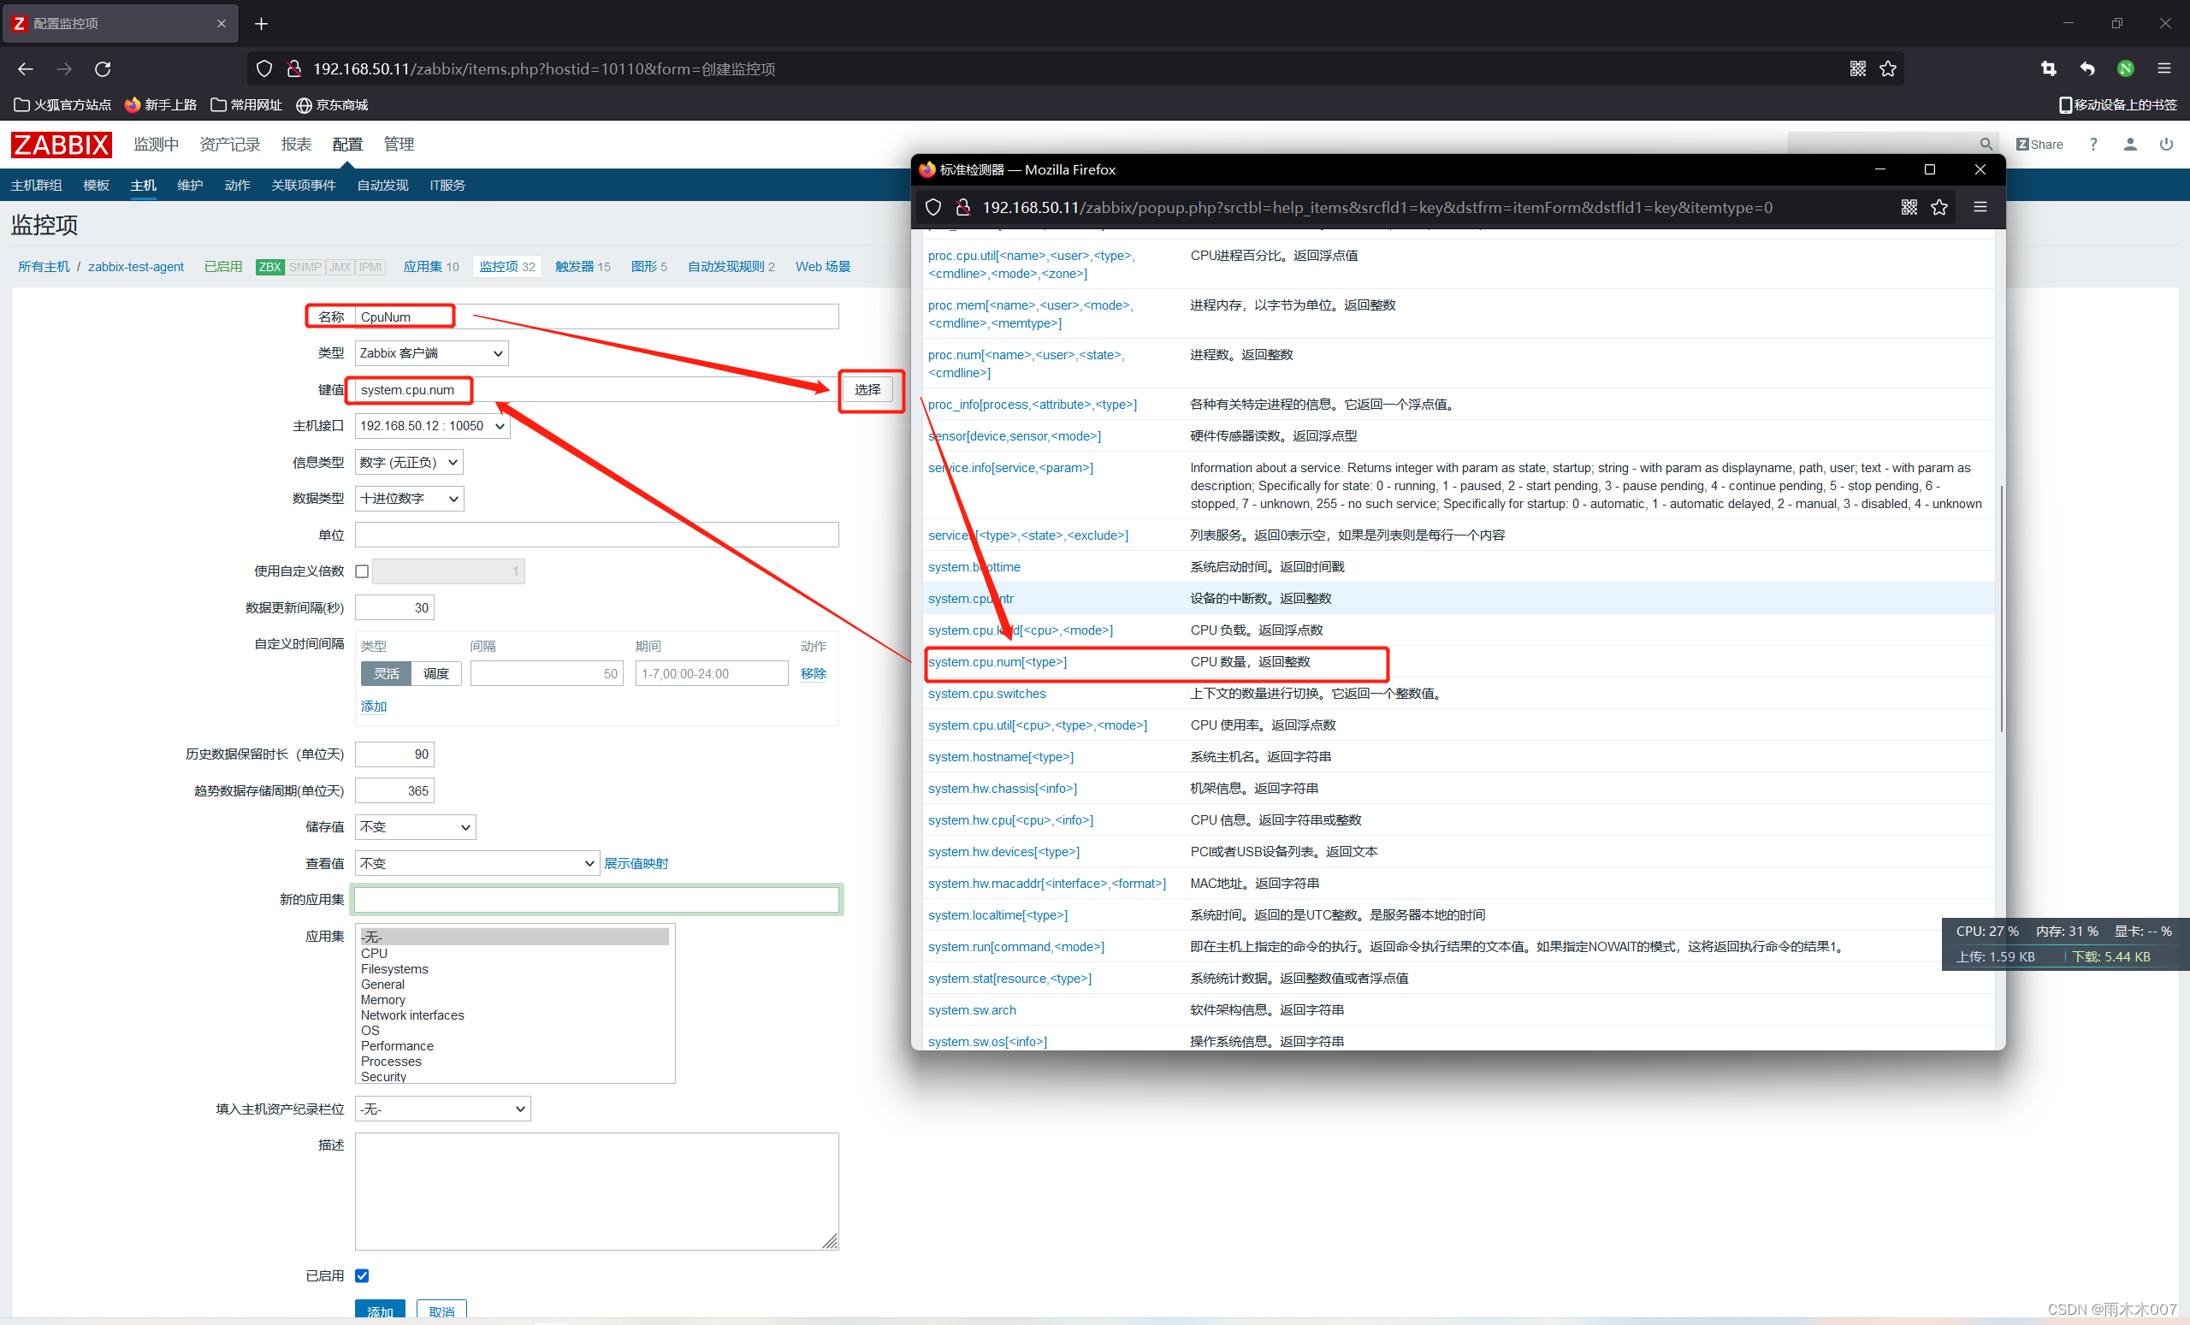Click the main window shield icon
This screenshot has height=1325, width=2190.
pyautogui.click(x=264, y=68)
